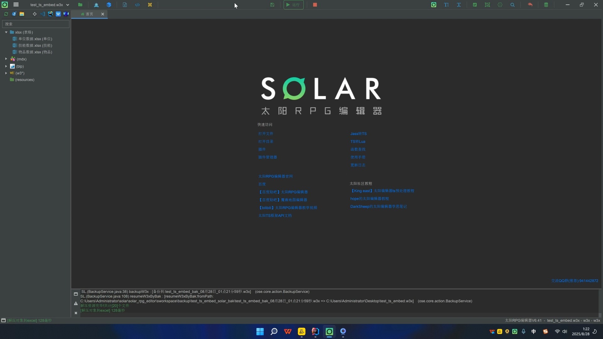The image size is (603, 339).
Task: Click the green refresh icon in sidebar toolbar
Action: 6,14
